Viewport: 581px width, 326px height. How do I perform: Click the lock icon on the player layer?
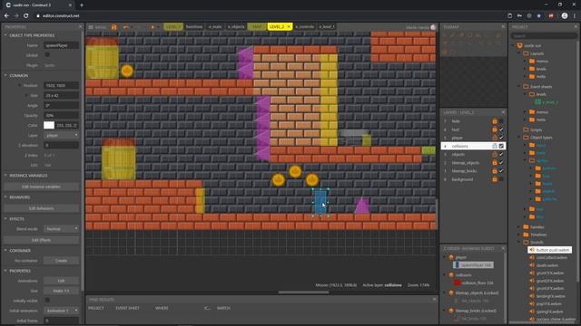[x=495, y=138]
